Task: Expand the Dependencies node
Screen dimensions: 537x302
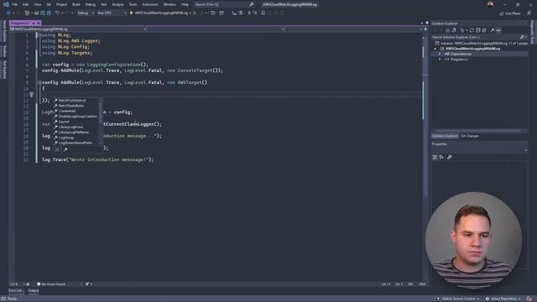Action: pyautogui.click(x=440, y=54)
